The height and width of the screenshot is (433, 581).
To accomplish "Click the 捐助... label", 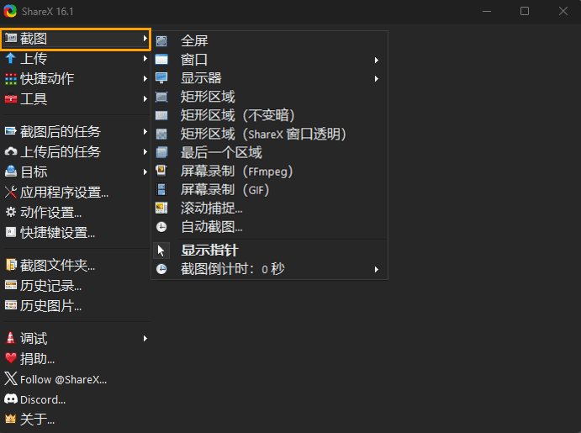I will (38, 358).
